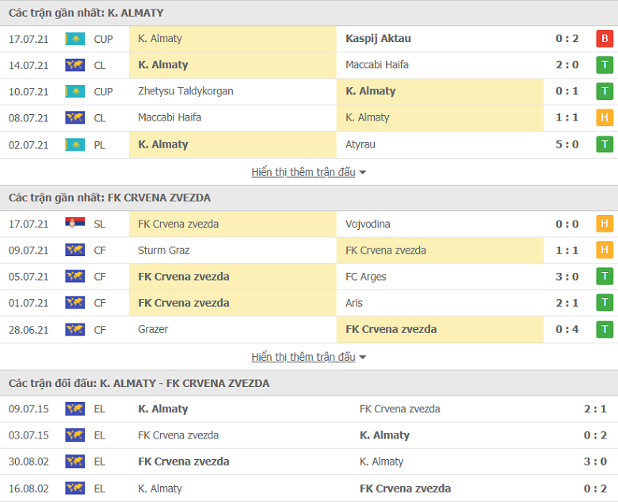Click header Các trận gần nhất: K. ALMATY

point(86,13)
